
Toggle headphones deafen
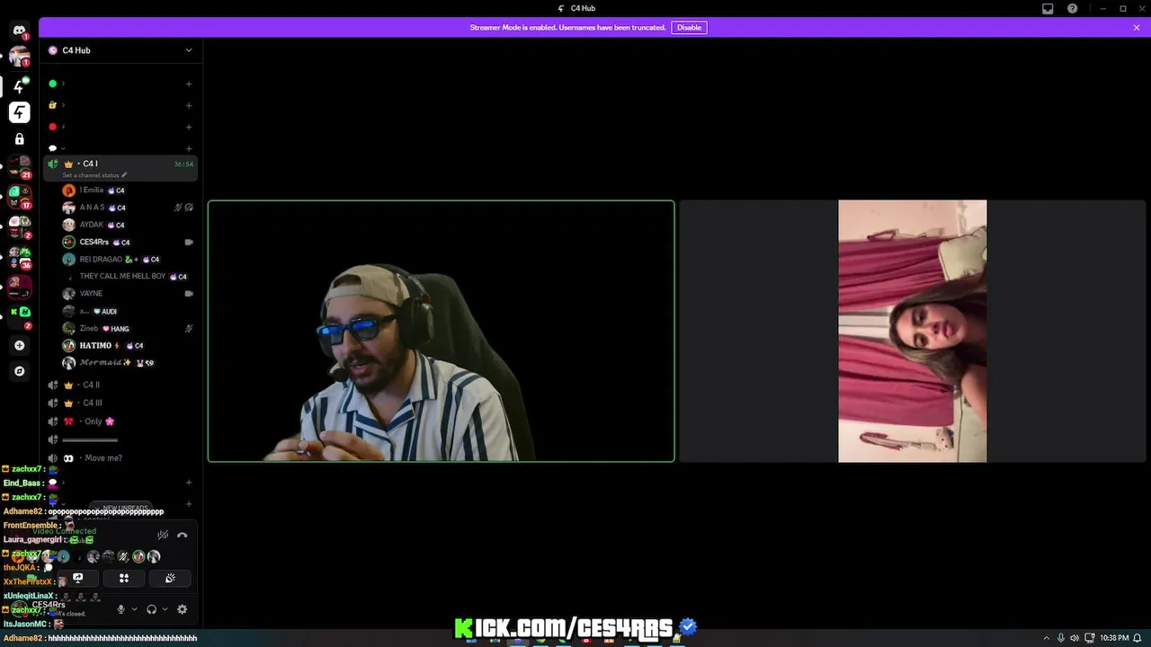pyautogui.click(x=151, y=609)
